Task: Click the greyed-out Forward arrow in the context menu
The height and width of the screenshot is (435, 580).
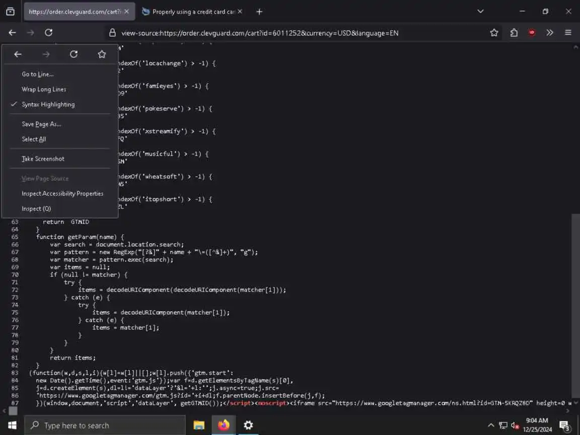Action: click(46, 54)
